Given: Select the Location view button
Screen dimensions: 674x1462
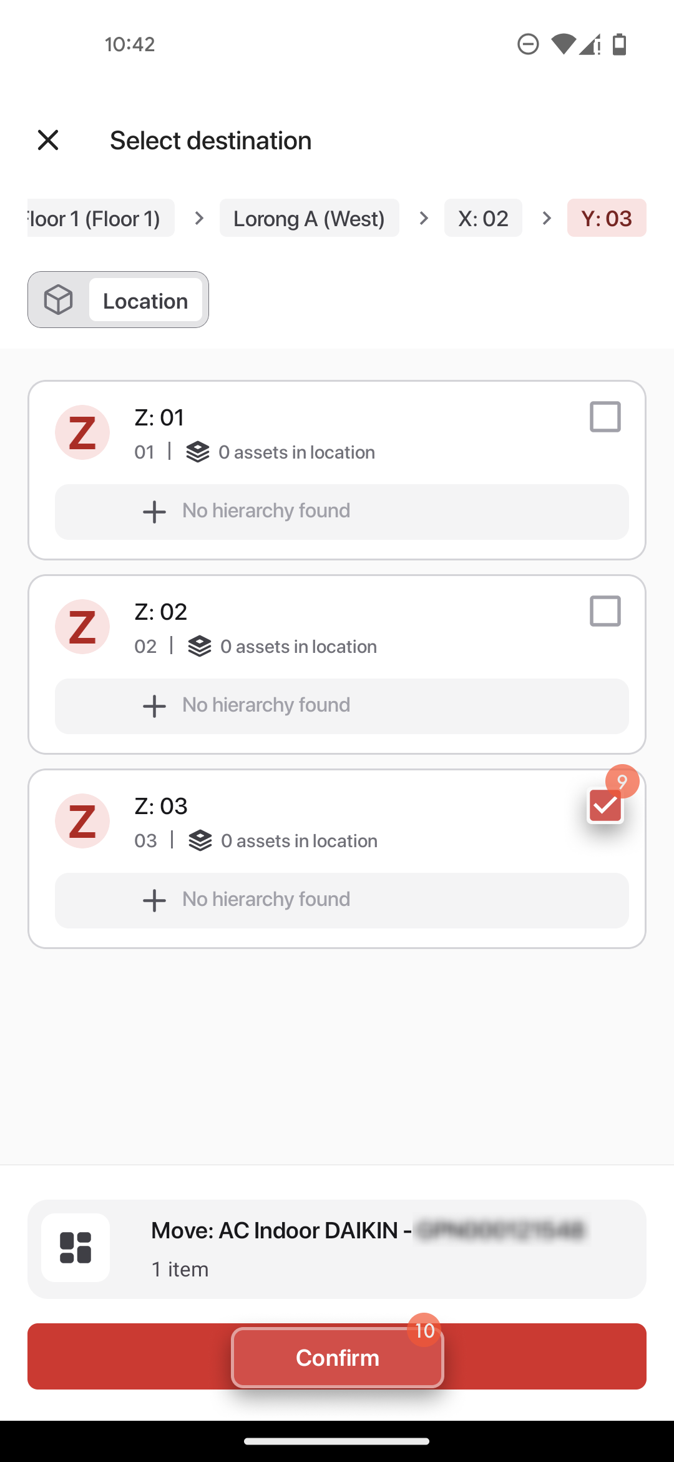Looking at the screenshot, I should tap(145, 300).
